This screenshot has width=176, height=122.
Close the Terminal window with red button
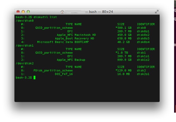(18, 12)
